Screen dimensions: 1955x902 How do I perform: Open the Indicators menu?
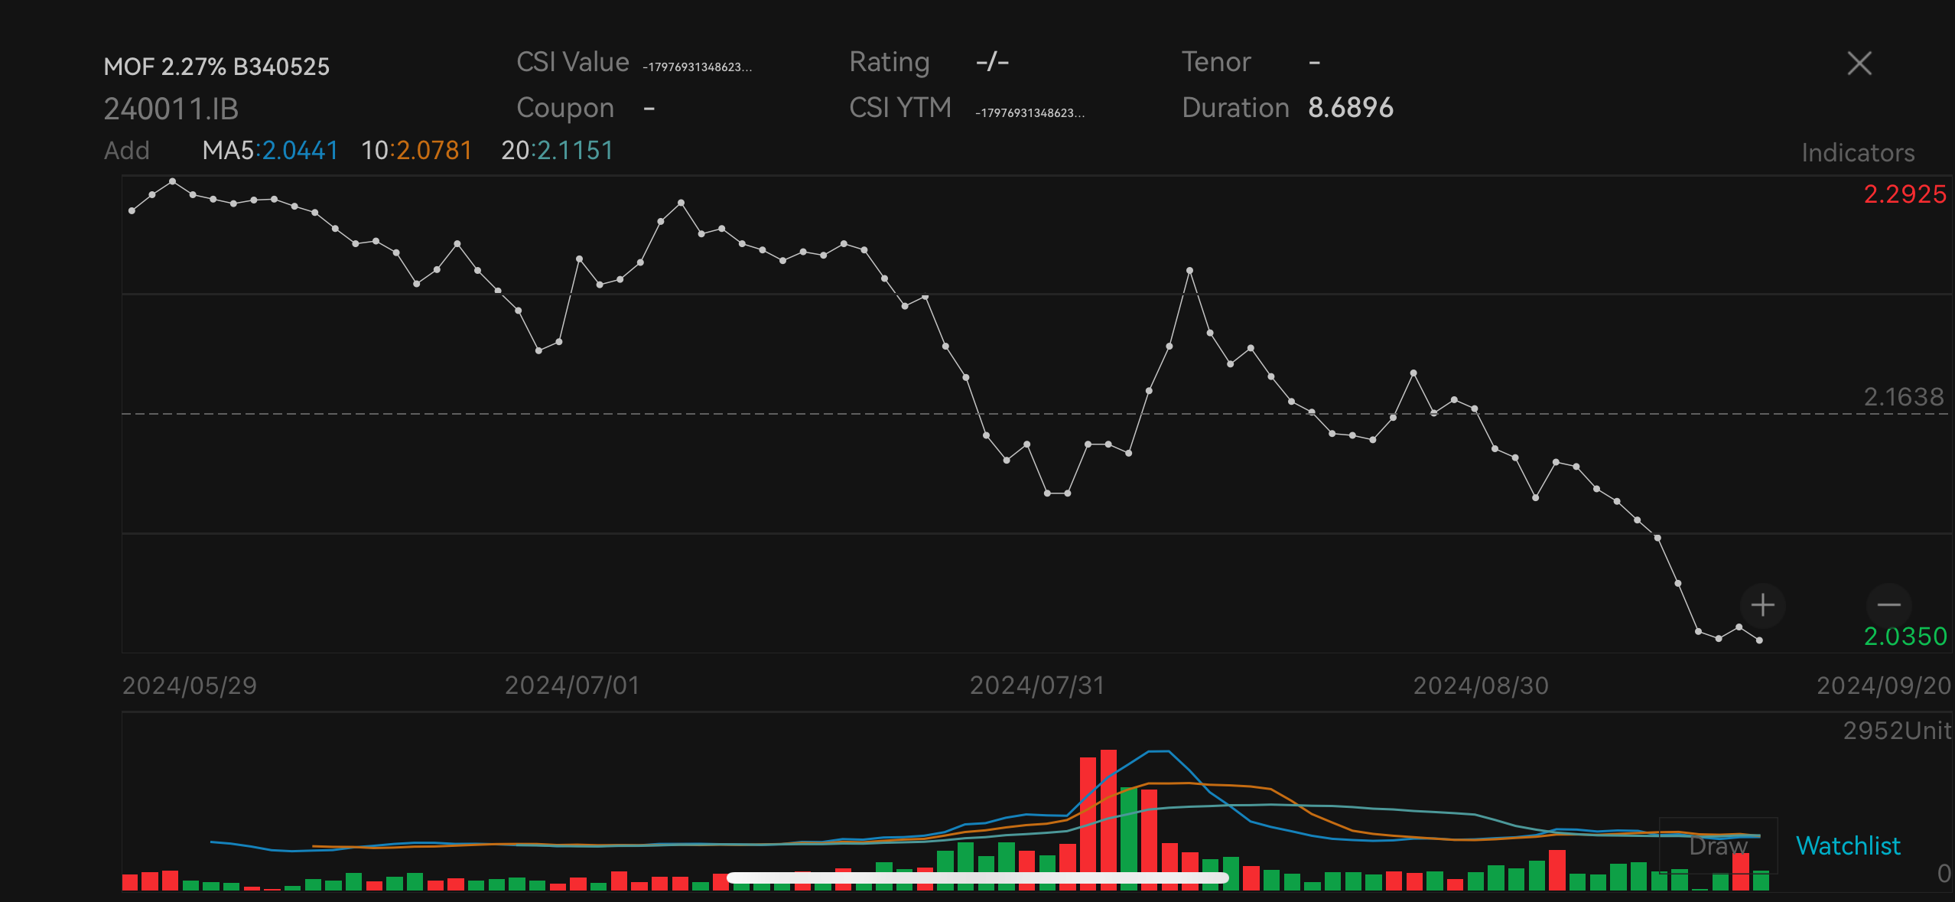click(x=1857, y=152)
